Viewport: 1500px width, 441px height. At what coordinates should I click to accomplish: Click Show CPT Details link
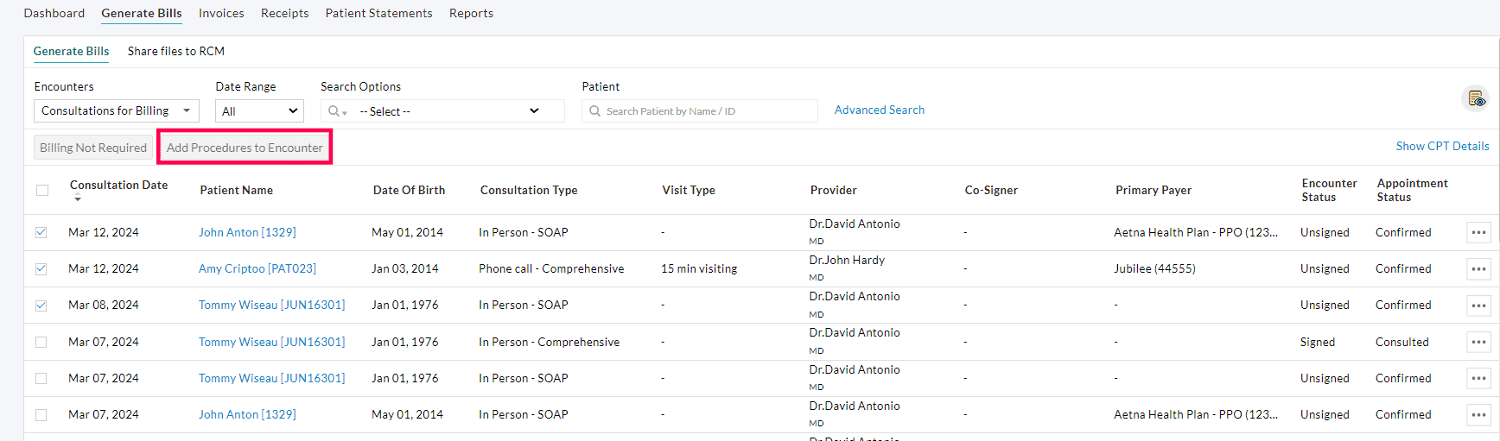coord(1442,146)
